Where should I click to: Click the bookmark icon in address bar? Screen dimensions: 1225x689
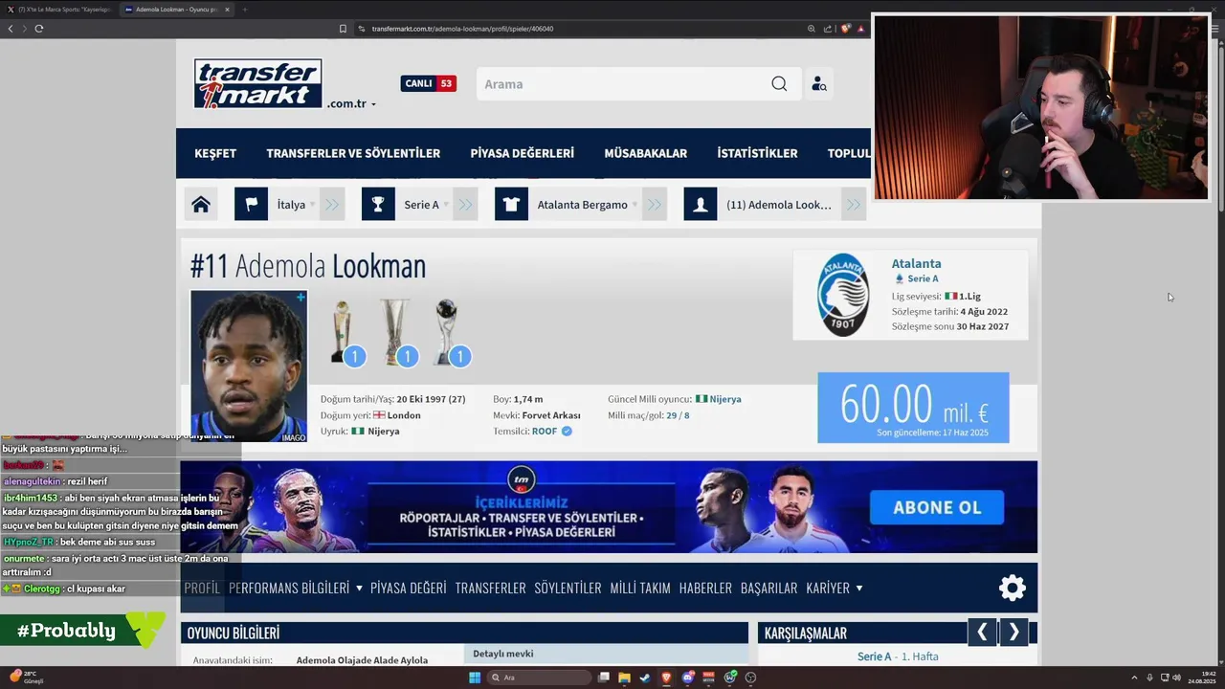point(343,29)
